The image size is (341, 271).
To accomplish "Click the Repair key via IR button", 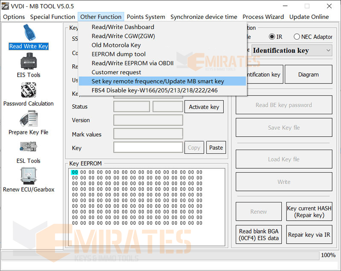I will coord(309,235).
